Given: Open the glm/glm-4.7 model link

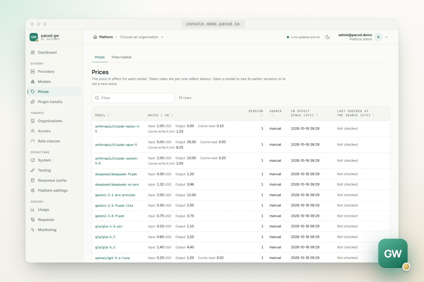Looking at the screenshot, I should [x=105, y=237].
